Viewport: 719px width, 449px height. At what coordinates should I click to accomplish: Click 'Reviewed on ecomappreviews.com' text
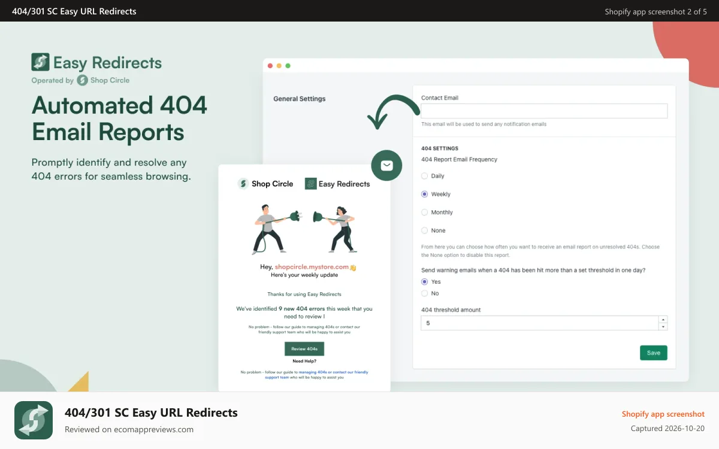pyautogui.click(x=129, y=429)
